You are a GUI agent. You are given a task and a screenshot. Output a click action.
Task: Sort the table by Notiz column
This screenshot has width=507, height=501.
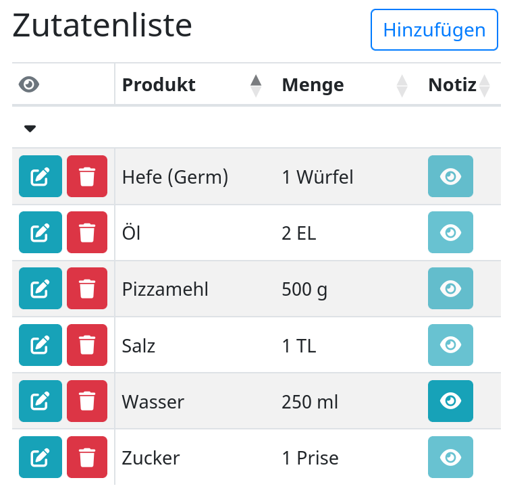point(459,85)
